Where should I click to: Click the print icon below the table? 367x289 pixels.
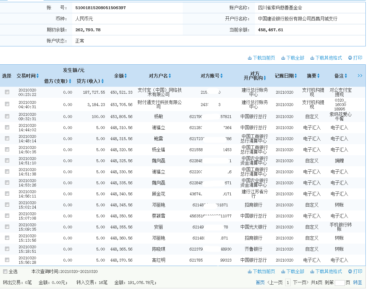pyautogui.click(x=355, y=271)
